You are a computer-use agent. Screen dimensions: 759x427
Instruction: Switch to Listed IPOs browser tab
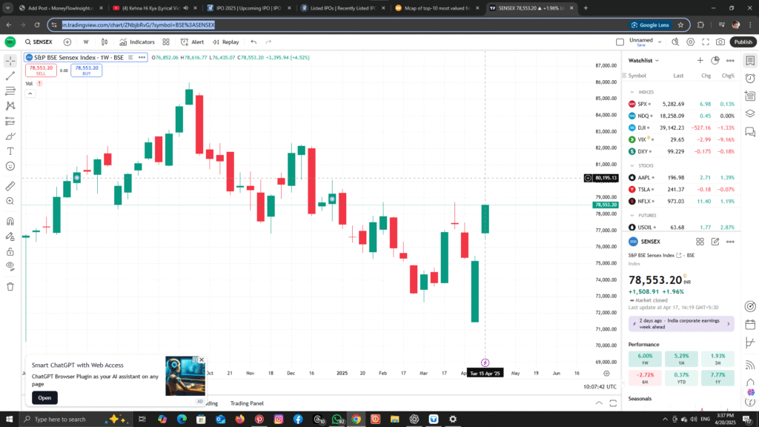coord(342,7)
